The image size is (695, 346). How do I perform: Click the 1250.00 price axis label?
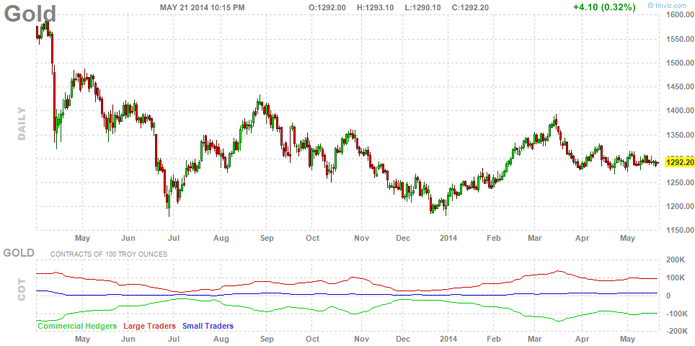click(x=679, y=182)
